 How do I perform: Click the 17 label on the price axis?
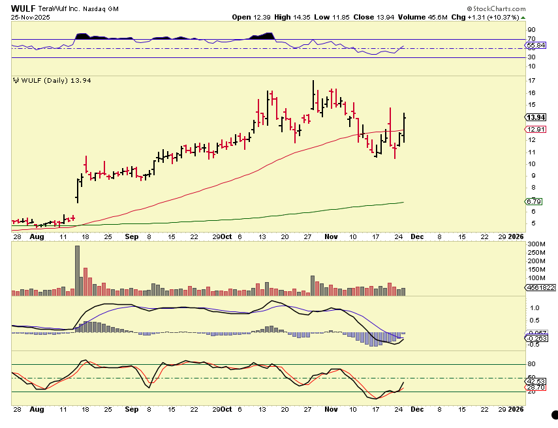pos(532,81)
